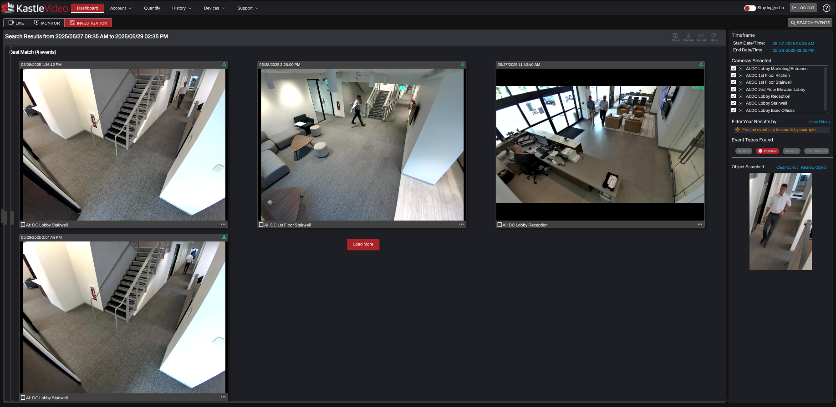Open the 05/28/2025 2:28:00 PM stairwell thumbnail

pyautogui.click(x=362, y=145)
